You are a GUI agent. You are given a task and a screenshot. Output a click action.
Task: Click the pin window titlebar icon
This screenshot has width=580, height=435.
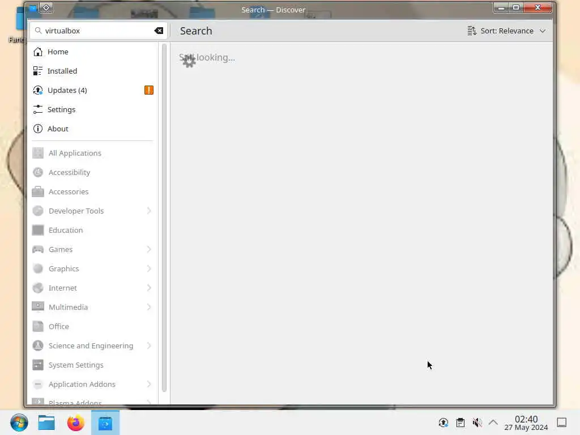(46, 8)
